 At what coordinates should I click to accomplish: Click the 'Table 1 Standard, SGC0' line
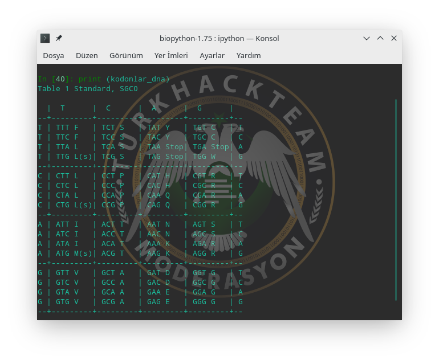tap(88, 89)
